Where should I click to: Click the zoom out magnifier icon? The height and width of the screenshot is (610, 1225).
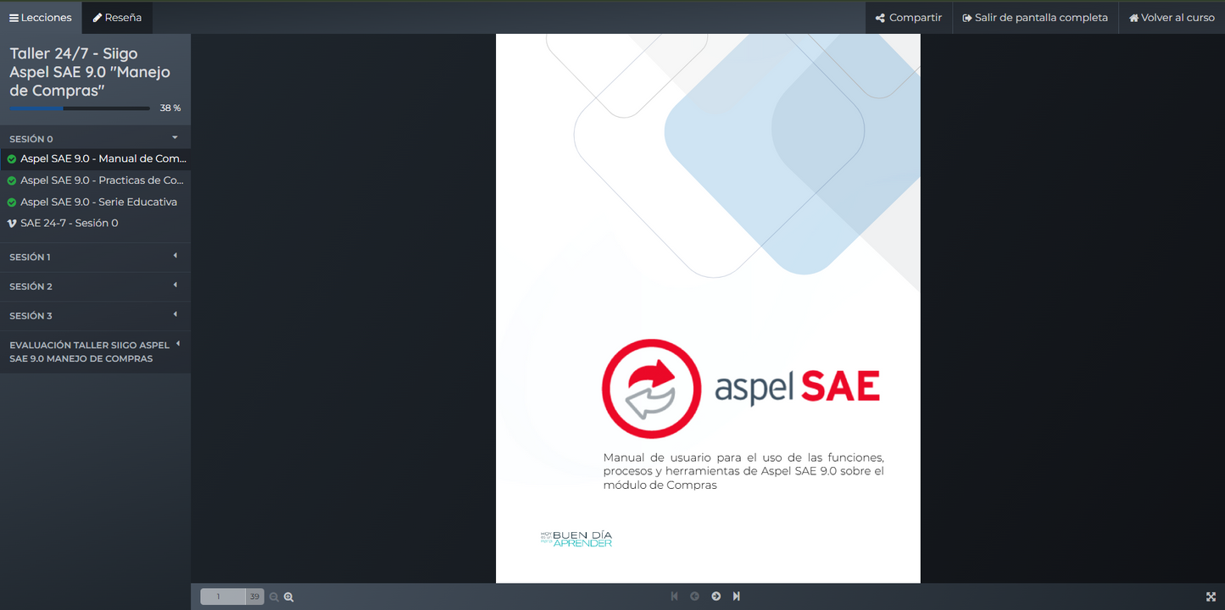click(274, 597)
